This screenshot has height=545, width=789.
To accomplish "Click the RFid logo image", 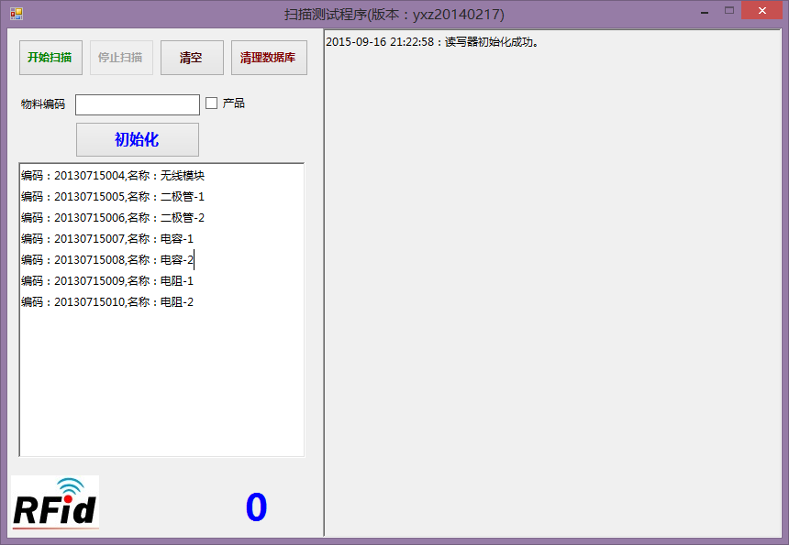I will pos(53,503).
